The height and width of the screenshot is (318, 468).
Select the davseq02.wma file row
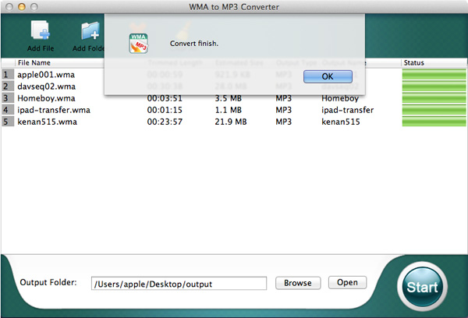tap(47, 87)
